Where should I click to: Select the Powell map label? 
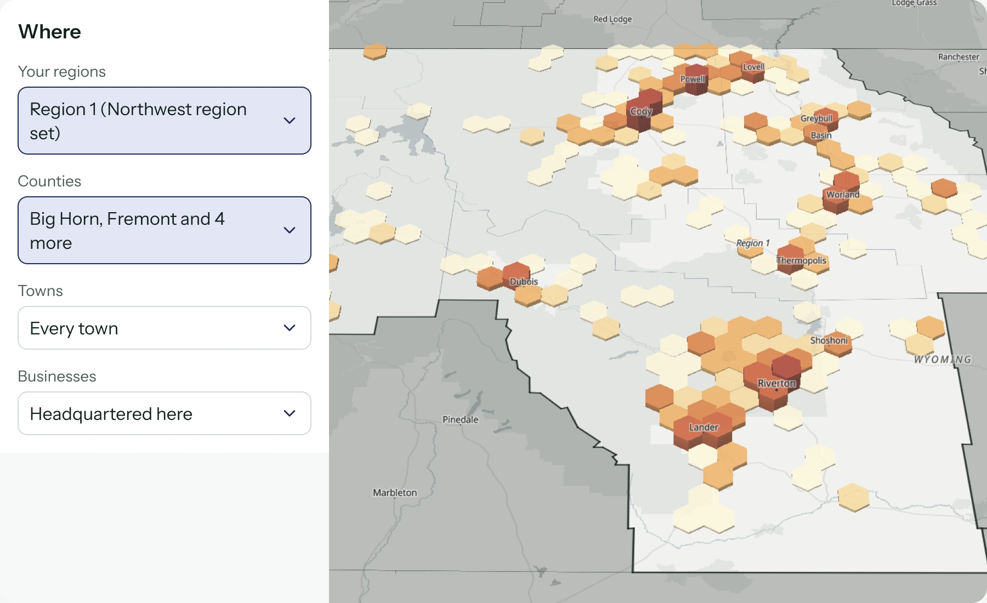pyautogui.click(x=693, y=79)
